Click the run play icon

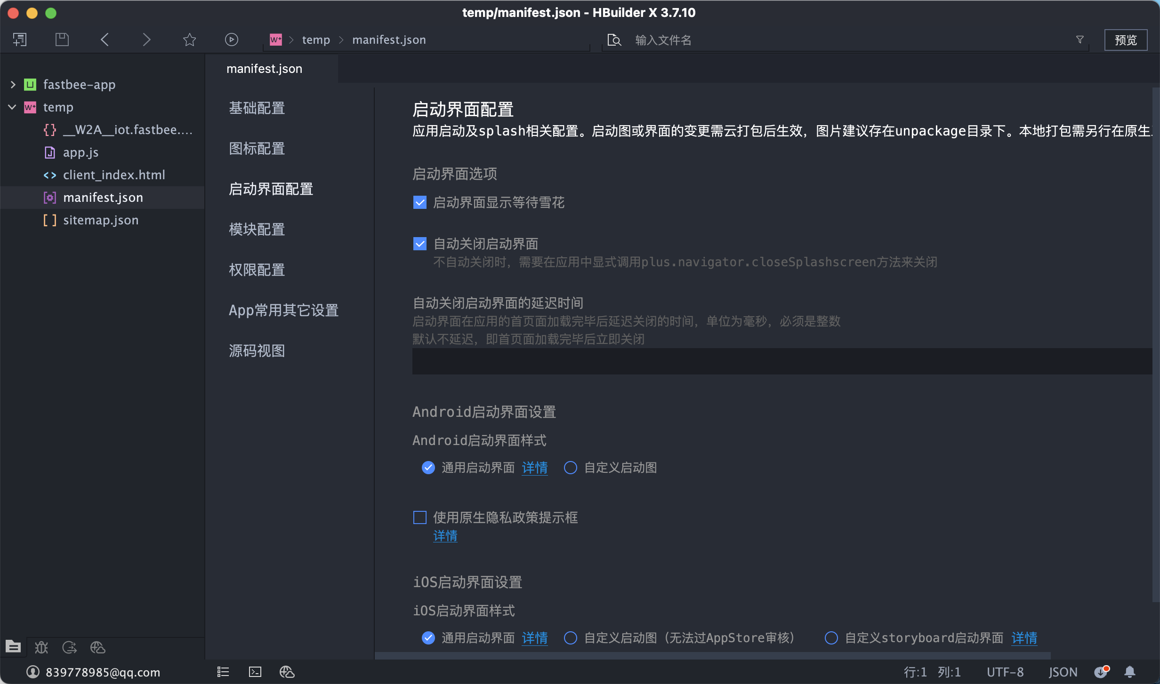pyautogui.click(x=231, y=40)
